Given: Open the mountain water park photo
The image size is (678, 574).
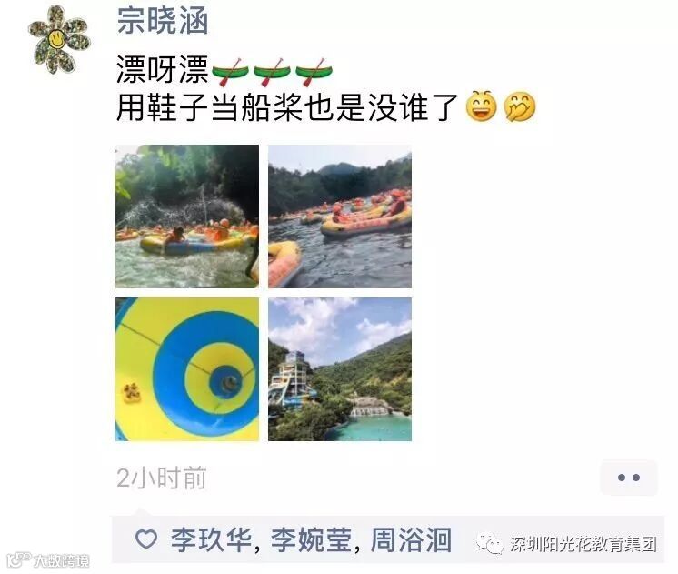Looking at the screenshot, I should pos(340,369).
